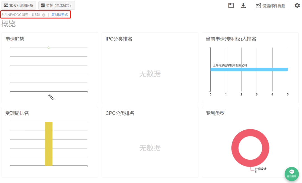The image size is (302, 183).
Task: Click the 复制检索式 link
Action: point(59,15)
